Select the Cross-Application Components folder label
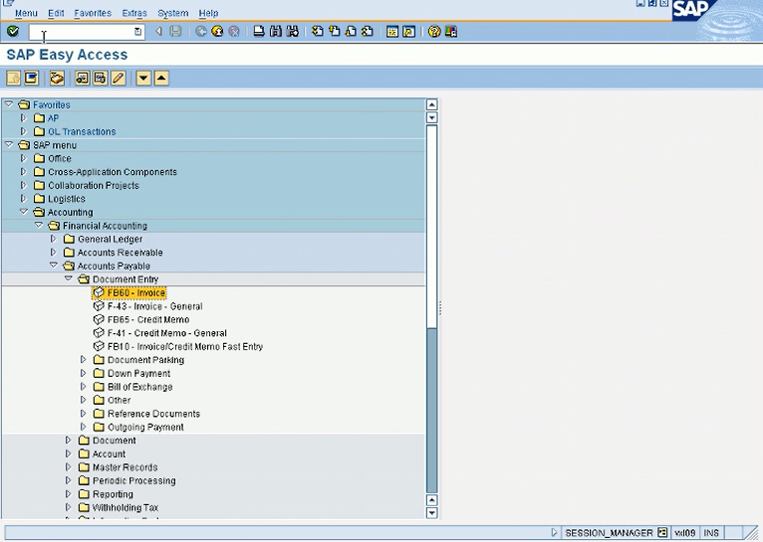763x542 pixels. 113,172
